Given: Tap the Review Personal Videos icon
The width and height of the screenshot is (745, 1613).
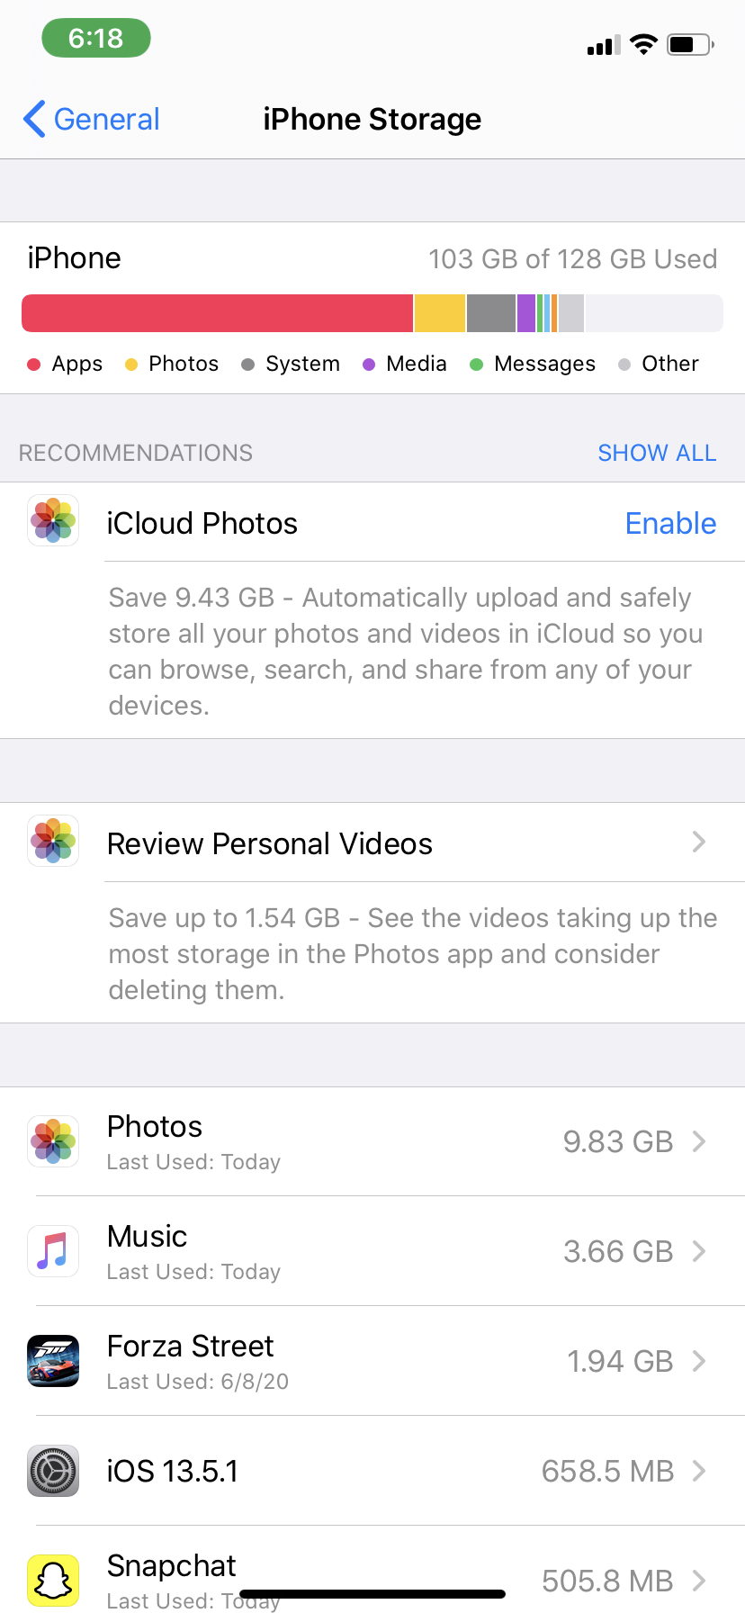Looking at the screenshot, I should click(x=53, y=841).
